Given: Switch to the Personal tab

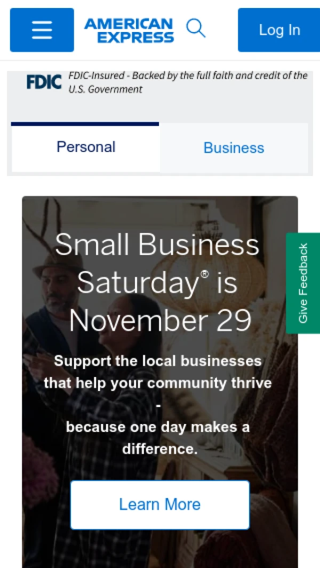Looking at the screenshot, I should pos(85,147).
